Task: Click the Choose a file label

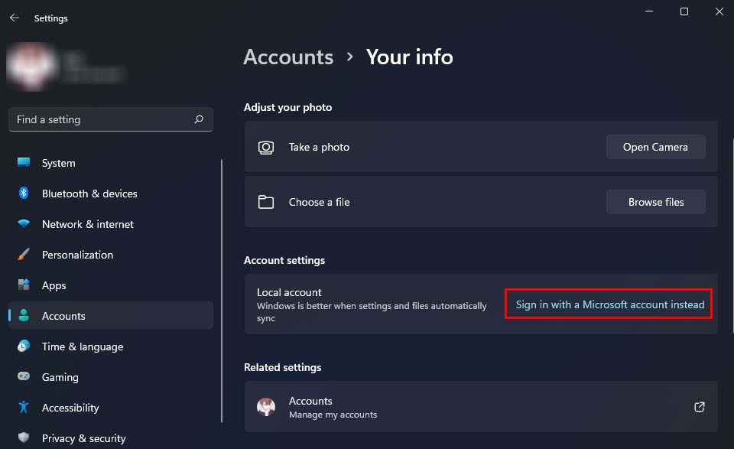Action: [319, 202]
